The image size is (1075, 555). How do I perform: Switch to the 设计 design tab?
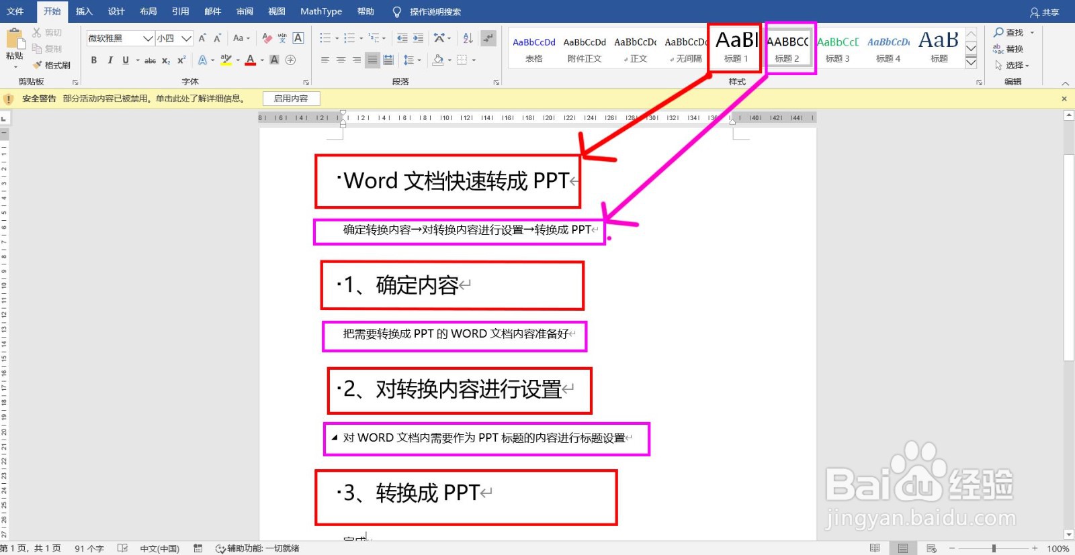(x=116, y=11)
